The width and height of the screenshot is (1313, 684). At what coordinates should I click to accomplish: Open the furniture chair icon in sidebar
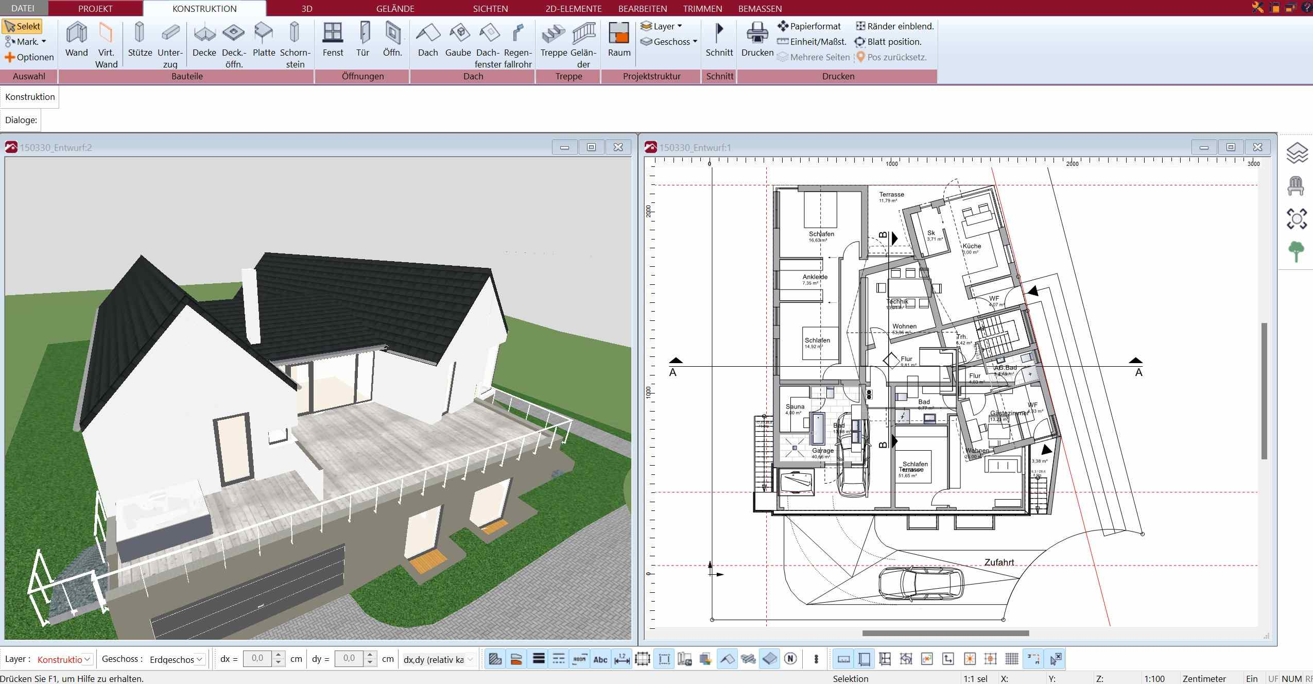click(x=1296, y=186)
